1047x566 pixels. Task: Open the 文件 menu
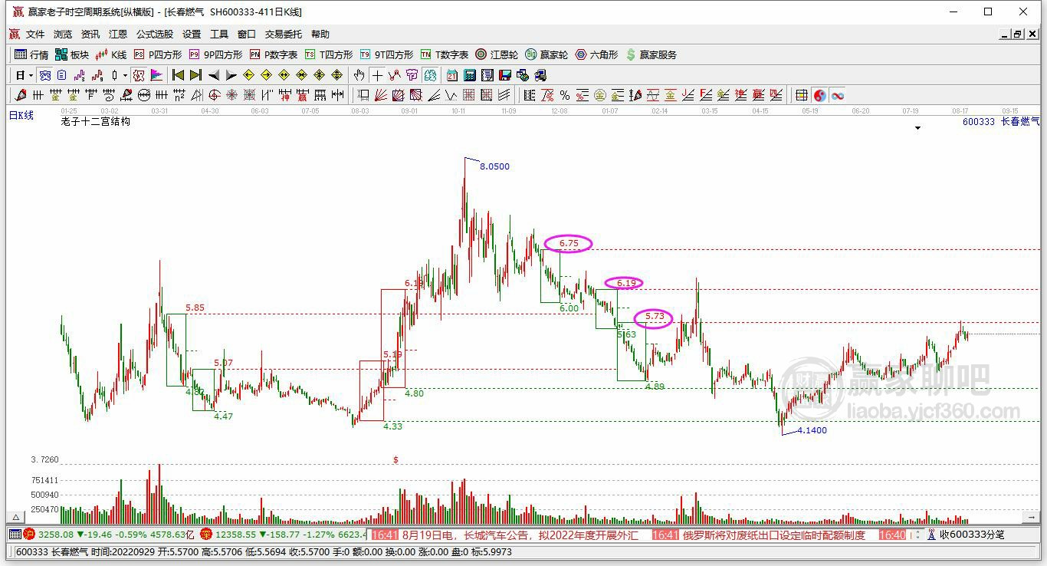pyautogui.click(x=35, y=35)
